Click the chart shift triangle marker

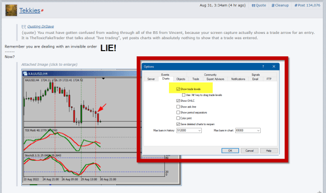pos(103,79)
